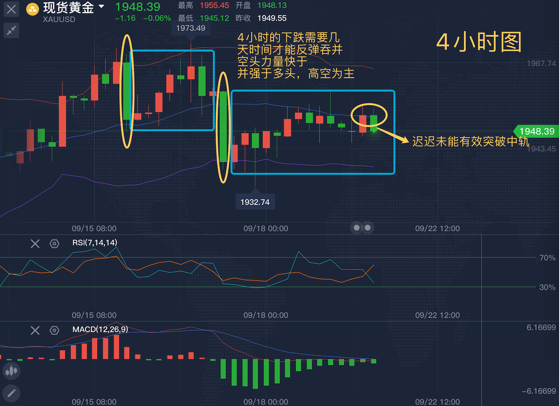Click the 最低 1945.12 value

click(x=214, y=18)
